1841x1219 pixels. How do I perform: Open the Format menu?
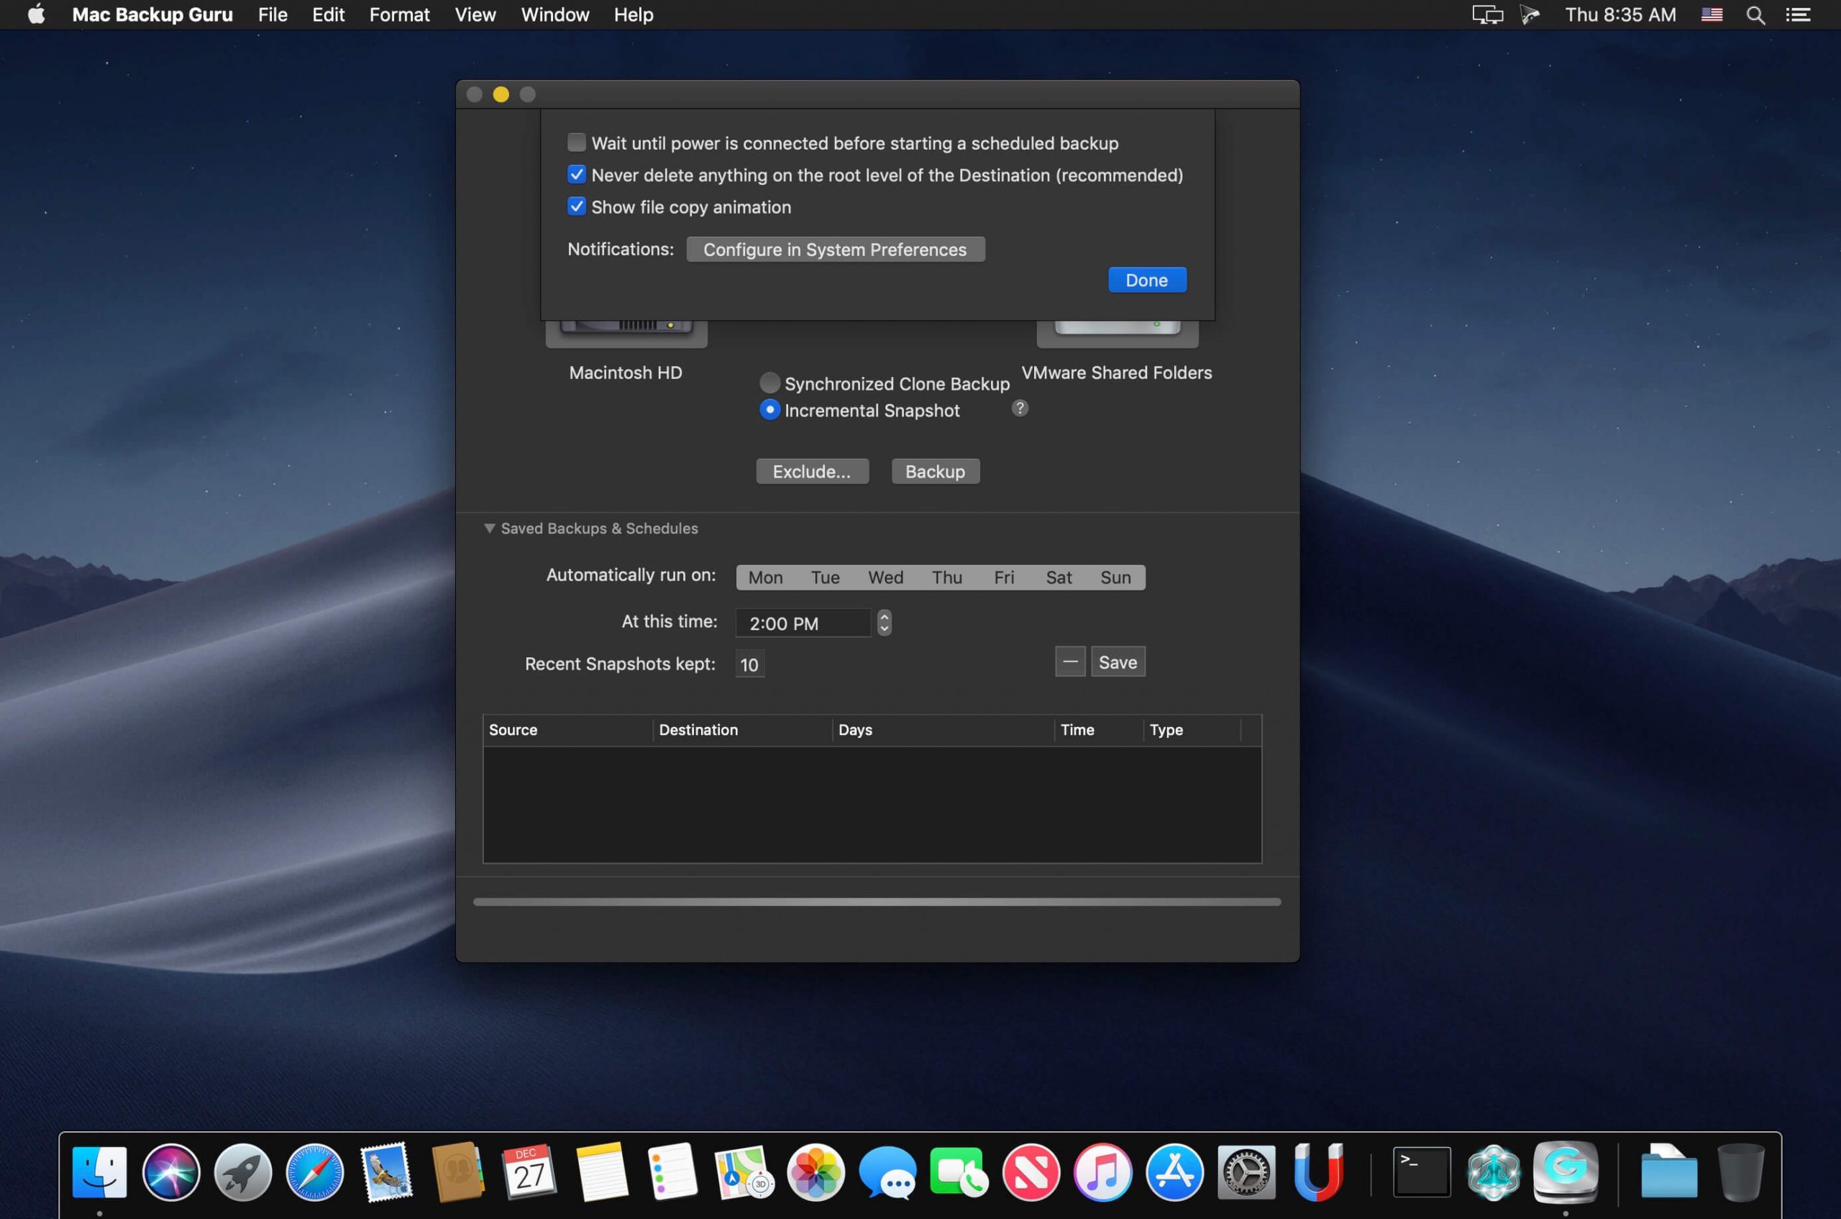(x=399, y=15)
